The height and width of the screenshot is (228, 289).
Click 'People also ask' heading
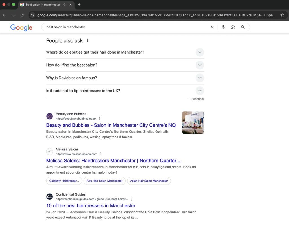click(64, 41)
